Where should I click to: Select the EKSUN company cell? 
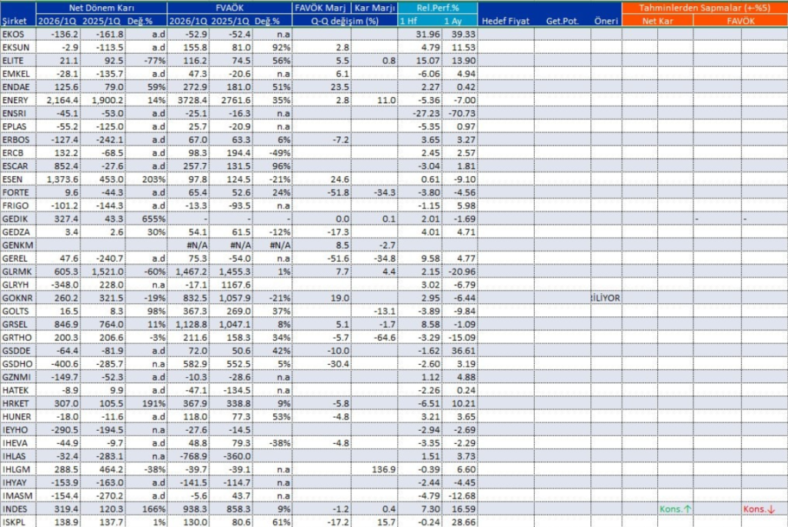(x=18, y=47)
